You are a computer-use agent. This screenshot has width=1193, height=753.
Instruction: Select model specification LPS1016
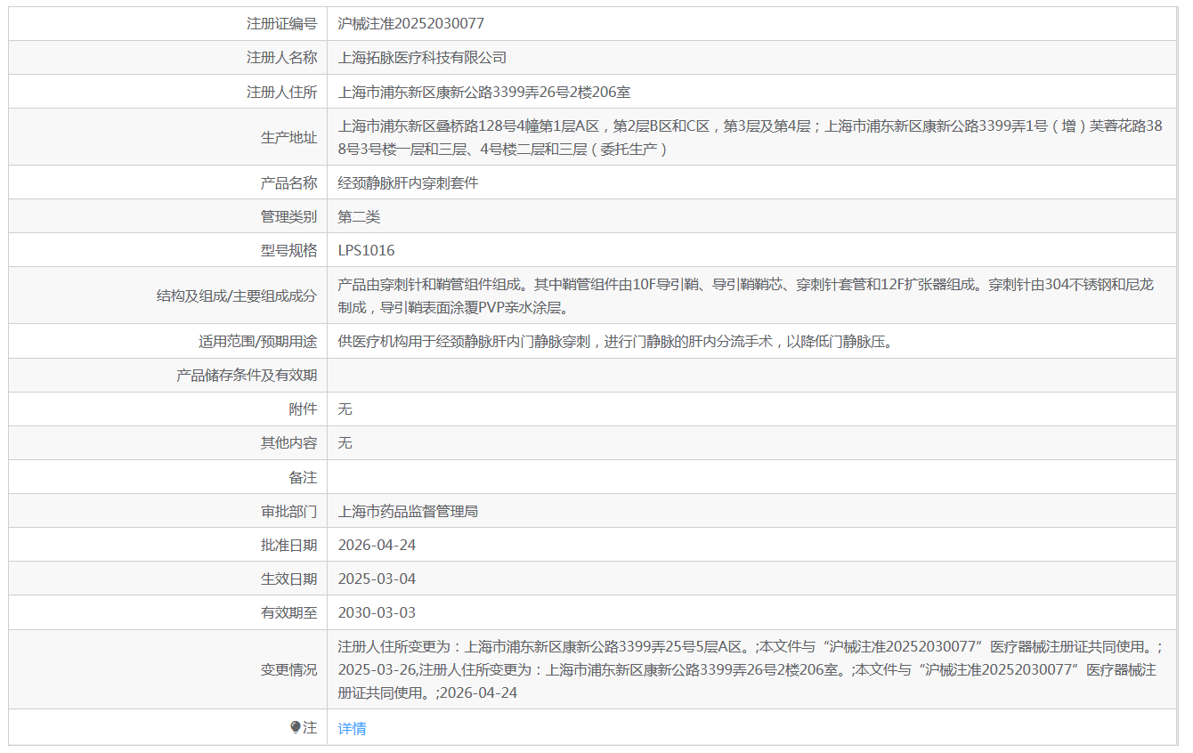pos(366,251)
